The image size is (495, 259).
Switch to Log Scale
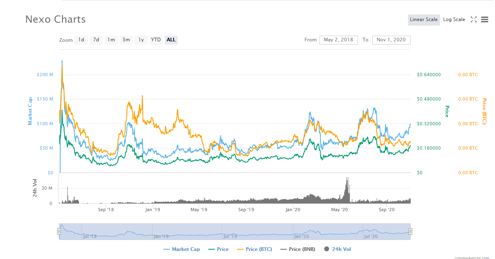coord(454,19)
